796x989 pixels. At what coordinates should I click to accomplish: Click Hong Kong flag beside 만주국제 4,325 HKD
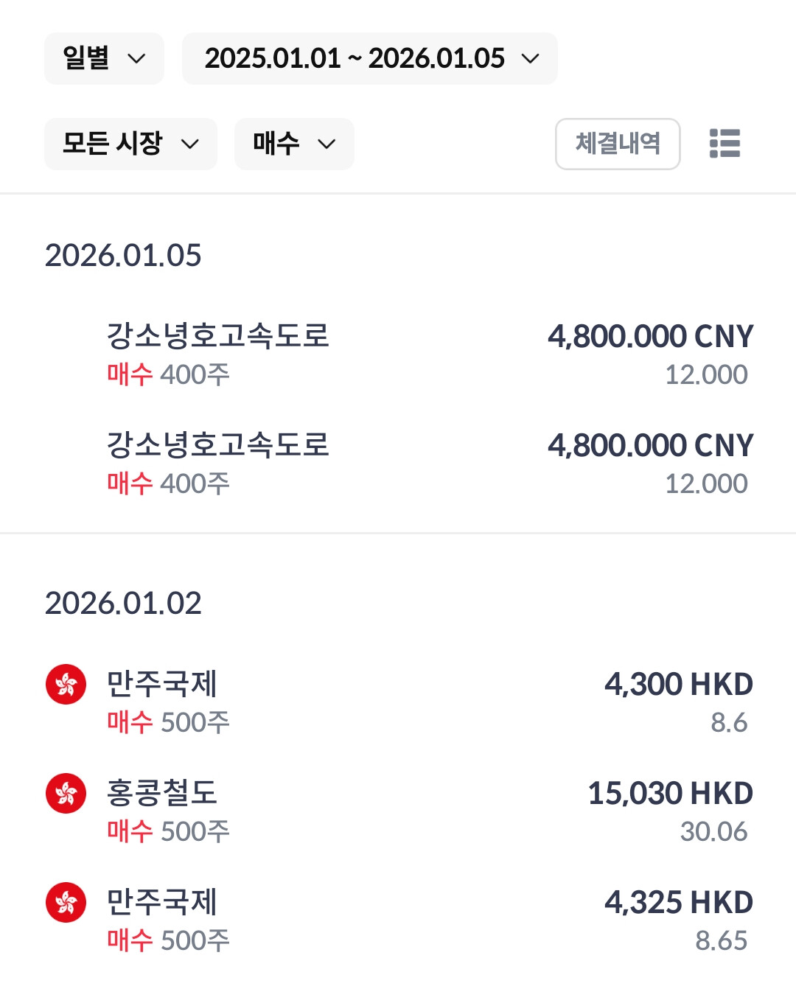[x=66, y=902]
